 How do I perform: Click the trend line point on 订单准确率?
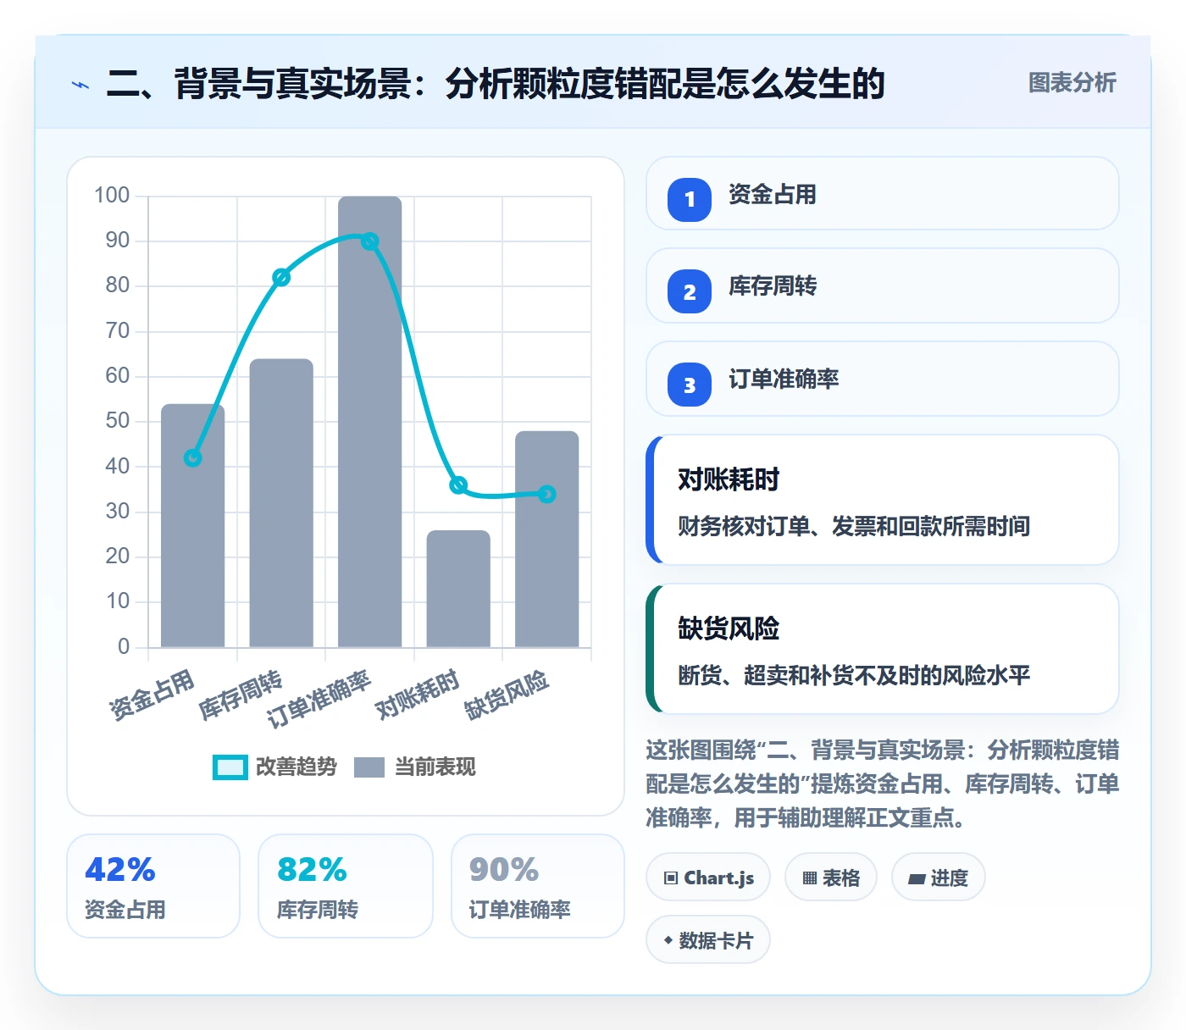pos(370,241)
